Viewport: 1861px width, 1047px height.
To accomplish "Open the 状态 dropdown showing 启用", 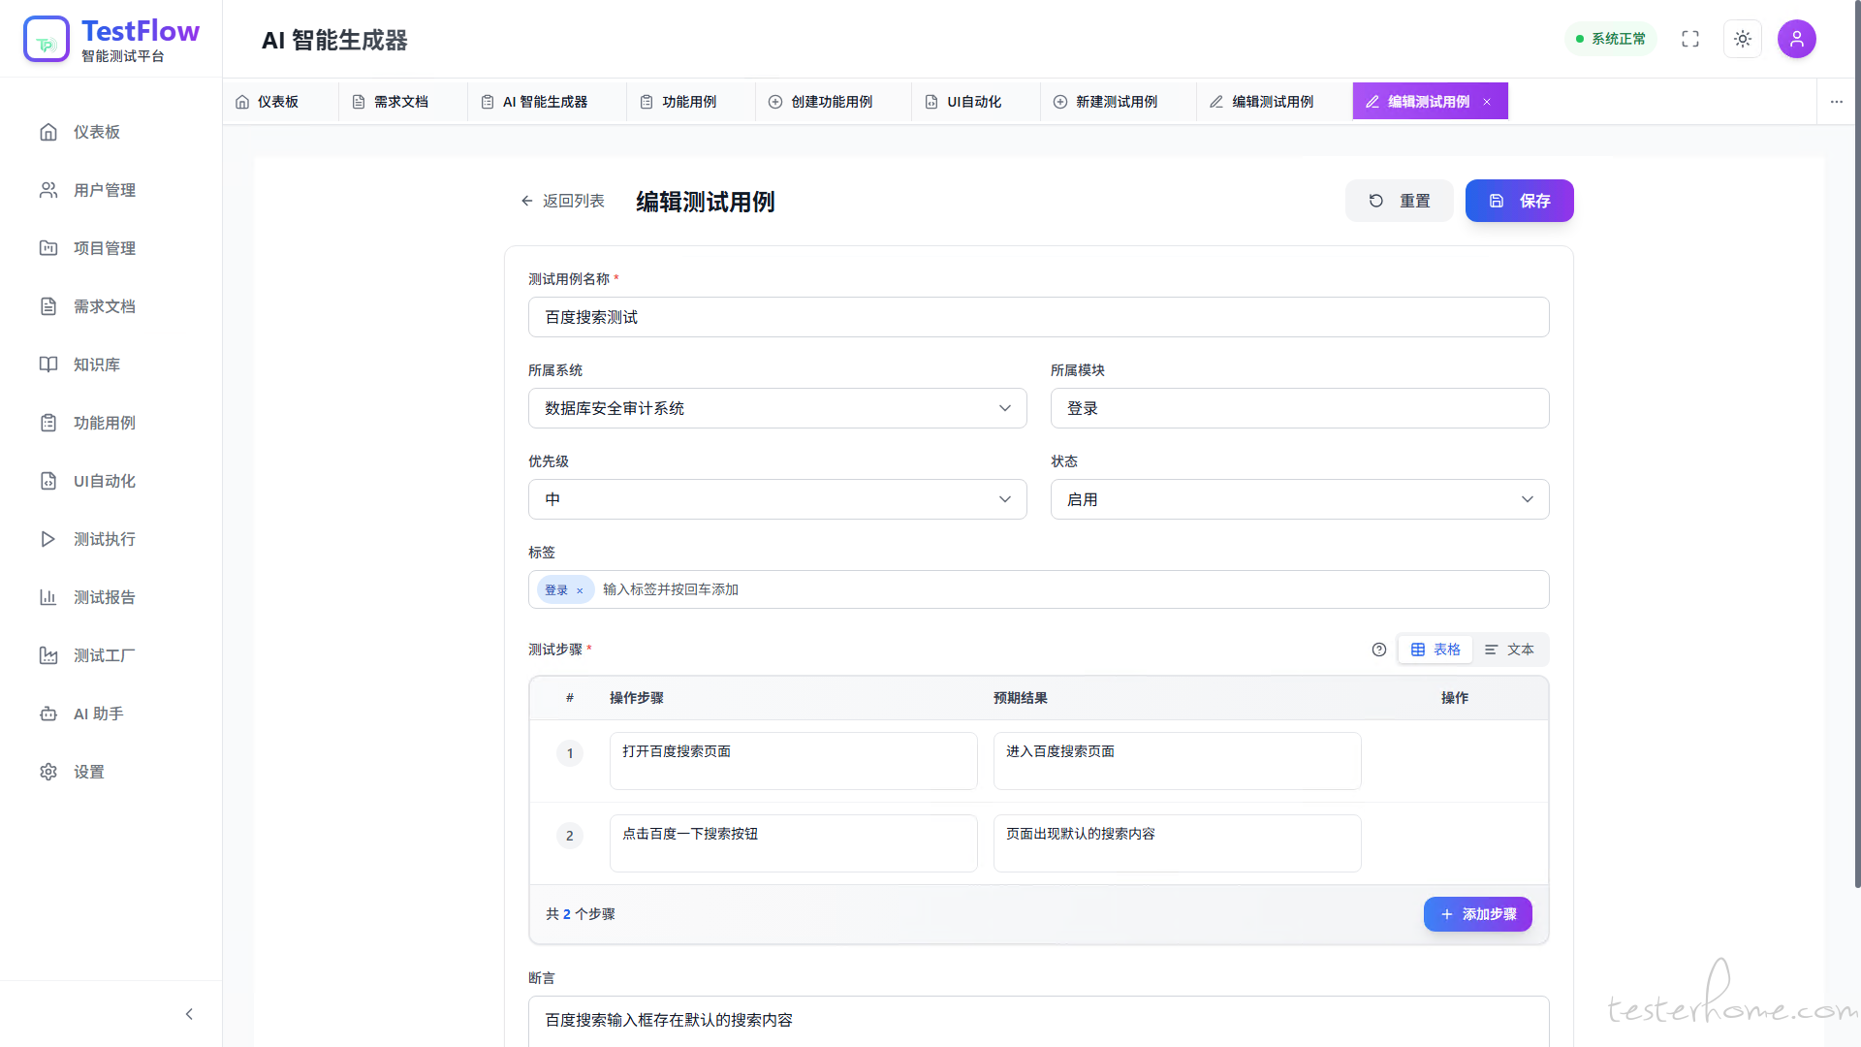I will [x=1299, y=499].
